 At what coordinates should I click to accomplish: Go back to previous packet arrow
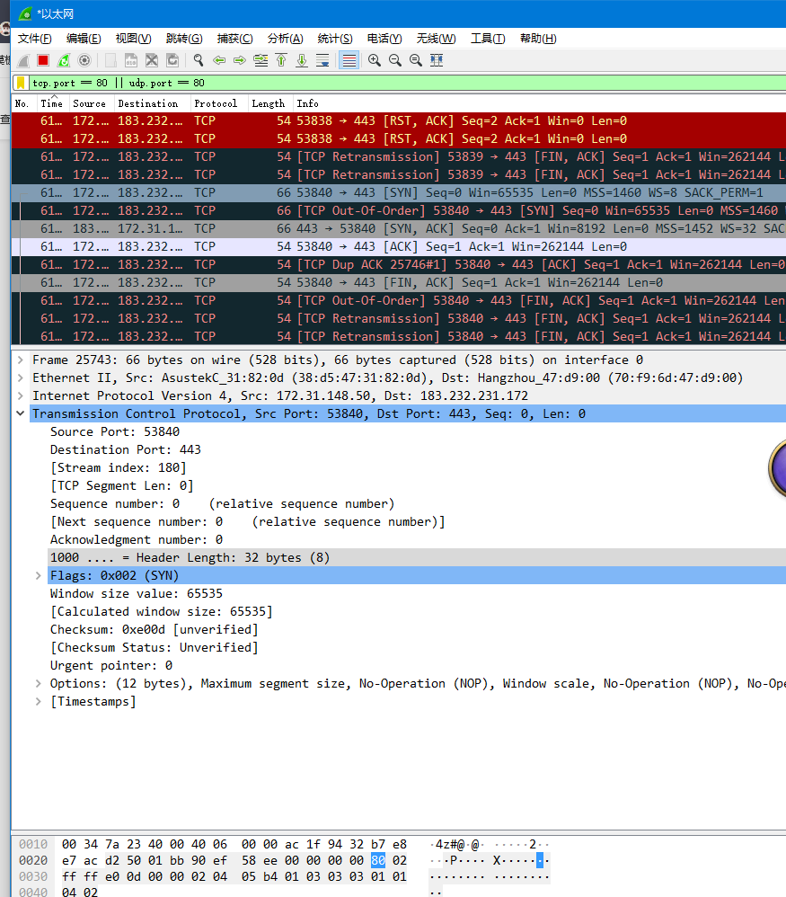(x=219, y=60)
